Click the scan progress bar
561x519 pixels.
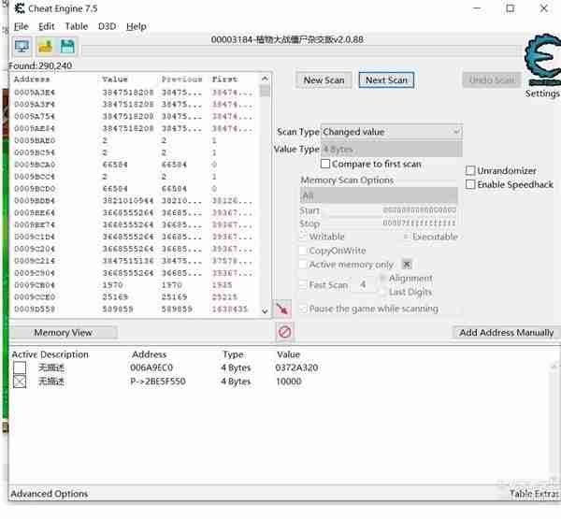click(301, 50)
